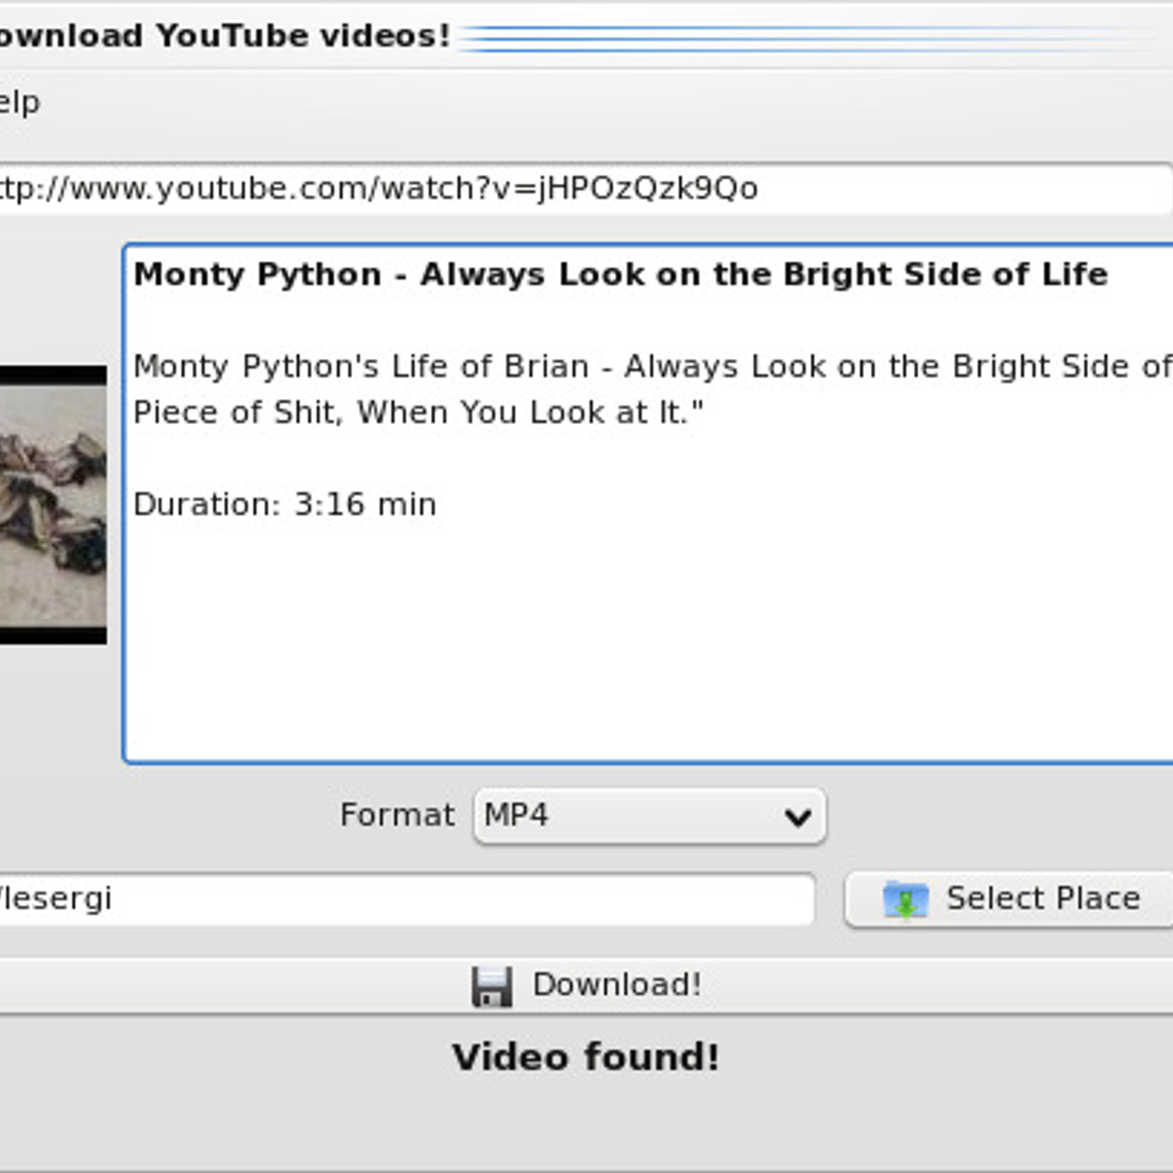The width and height of the screenshot is (1173, 1173).
Task: Click the YouTube URL input field
Action: (586, 189)
